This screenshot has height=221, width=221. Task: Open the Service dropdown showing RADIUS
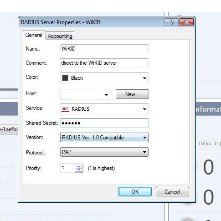[x=104, y=109]
